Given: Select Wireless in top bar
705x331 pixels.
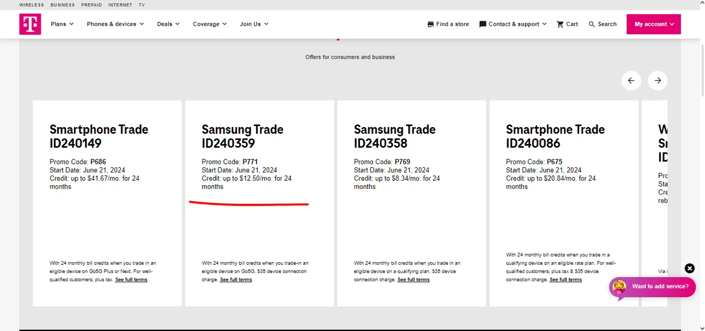Looking at the screenshot, I should coord(31,5).
